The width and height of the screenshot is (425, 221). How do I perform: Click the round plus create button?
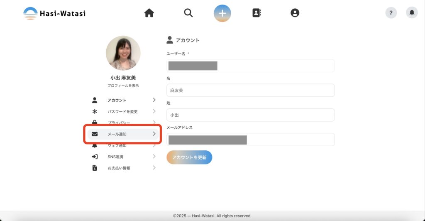click(222, 13)
